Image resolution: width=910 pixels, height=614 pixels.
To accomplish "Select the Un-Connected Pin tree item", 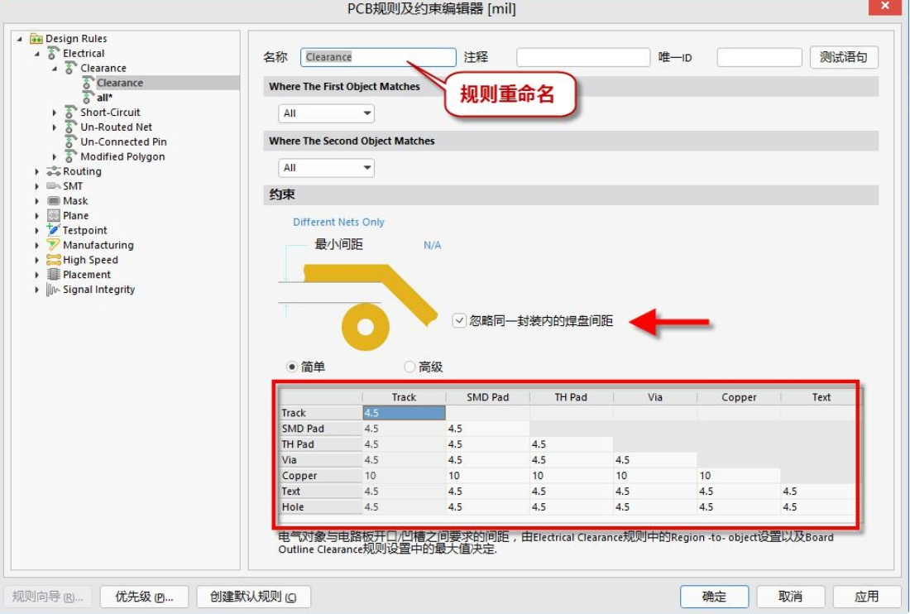I will [x=123, y=142].
